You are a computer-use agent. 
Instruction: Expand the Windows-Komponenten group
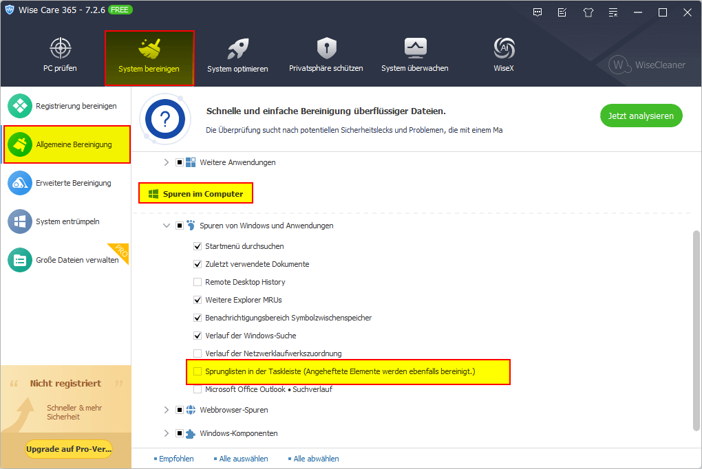click(x=167, y=434)
